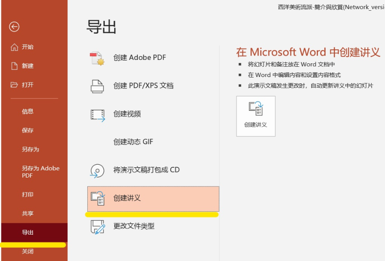Select 创建 PDF/XPS 文档 option
Screen dimensions: 385x261
(x=153, y=86)
